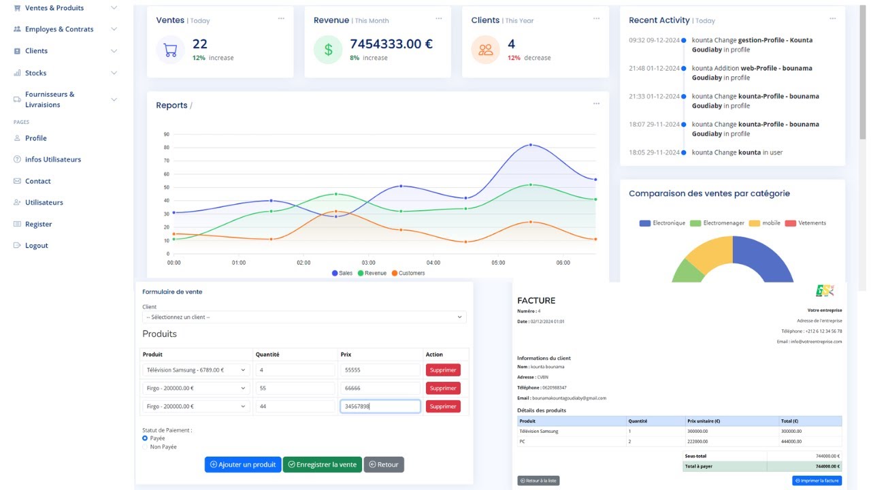Open the Sélectionnez un client dropdown
This screenshot has height=490, width=871.
(304, 317)
